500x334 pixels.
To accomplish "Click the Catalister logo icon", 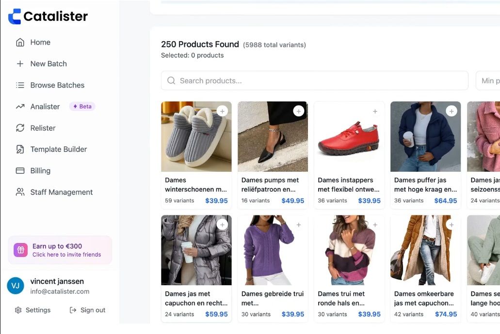I will 15,16.
